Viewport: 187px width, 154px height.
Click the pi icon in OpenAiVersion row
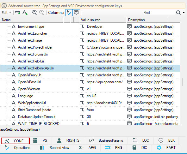(82, 89)
